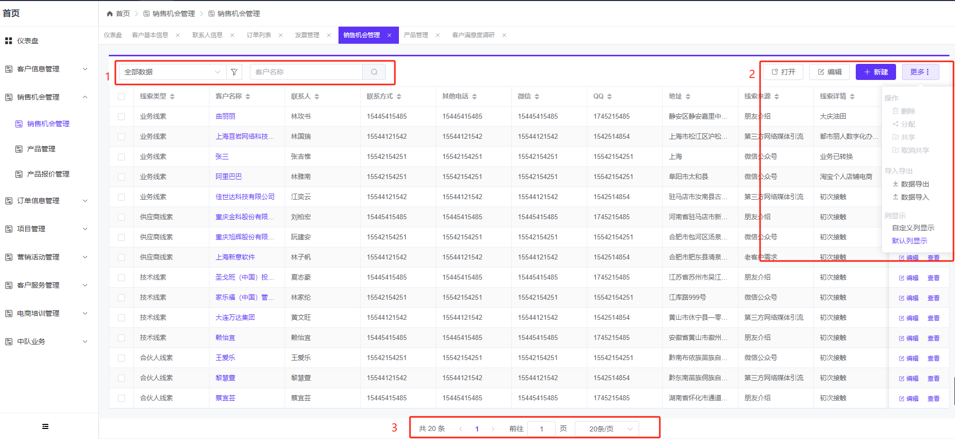Screen dimensions: 955x439
Task: Close the active 销售机会管理 tab
Action: (389, 35)
